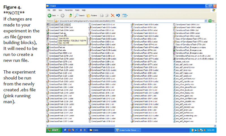The height and width of the screenshot is (136, 226).
Task: Expand the Address bar dropdown
Action: coord(206,21)
